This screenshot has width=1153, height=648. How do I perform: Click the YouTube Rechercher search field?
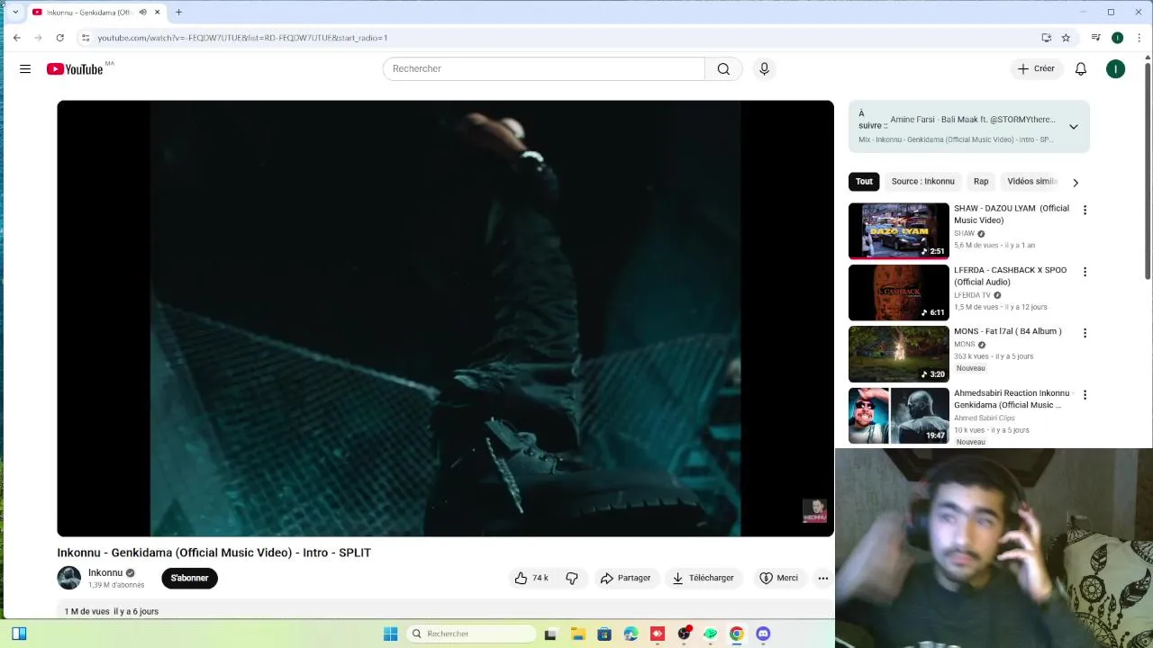(544, 68)
